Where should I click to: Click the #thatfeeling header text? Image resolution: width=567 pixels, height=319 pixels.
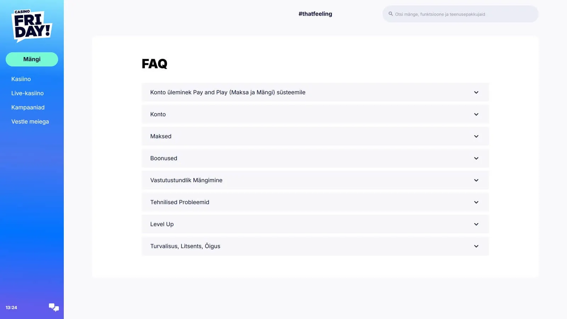(315, 14)
